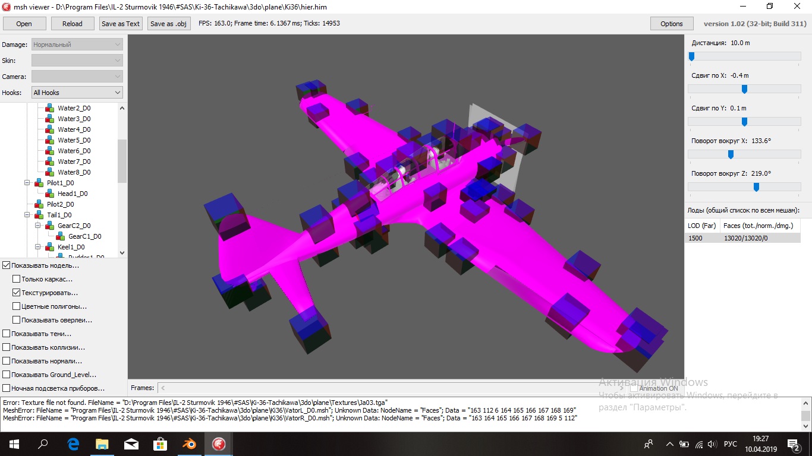This screenshot has width=812, height=456.
Task: Switch to Blender on the taskbar
Action: pyautogui.click(x=189, y=444)
